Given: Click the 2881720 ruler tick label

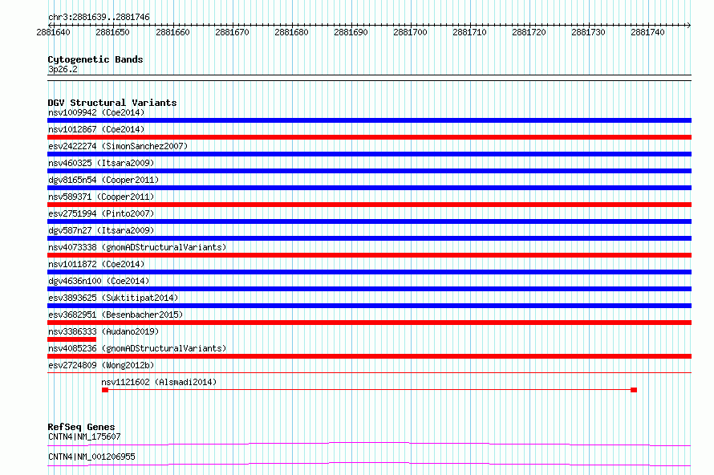Looking at the screenshot, I should 529,32.
